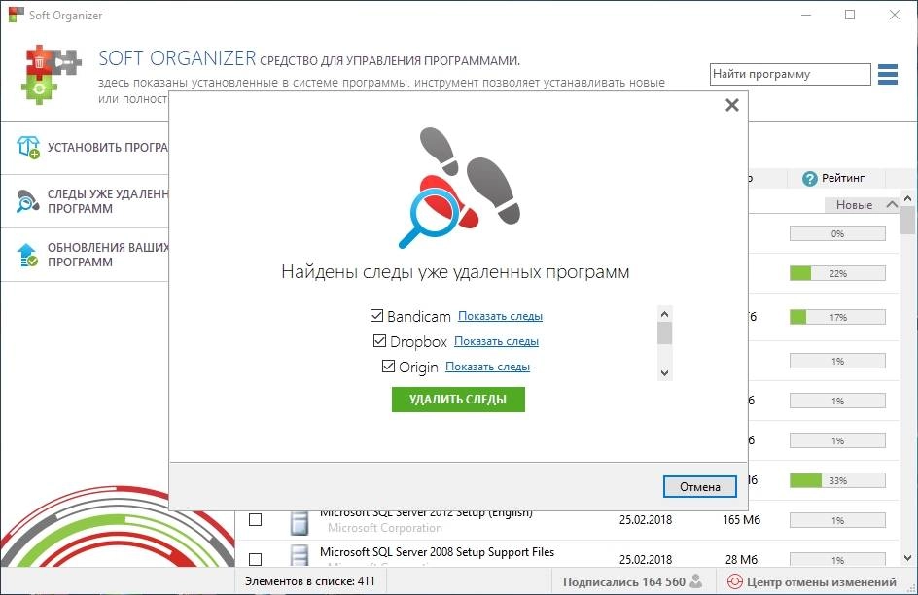Focus the Найти программу search field

coord(791,74)
